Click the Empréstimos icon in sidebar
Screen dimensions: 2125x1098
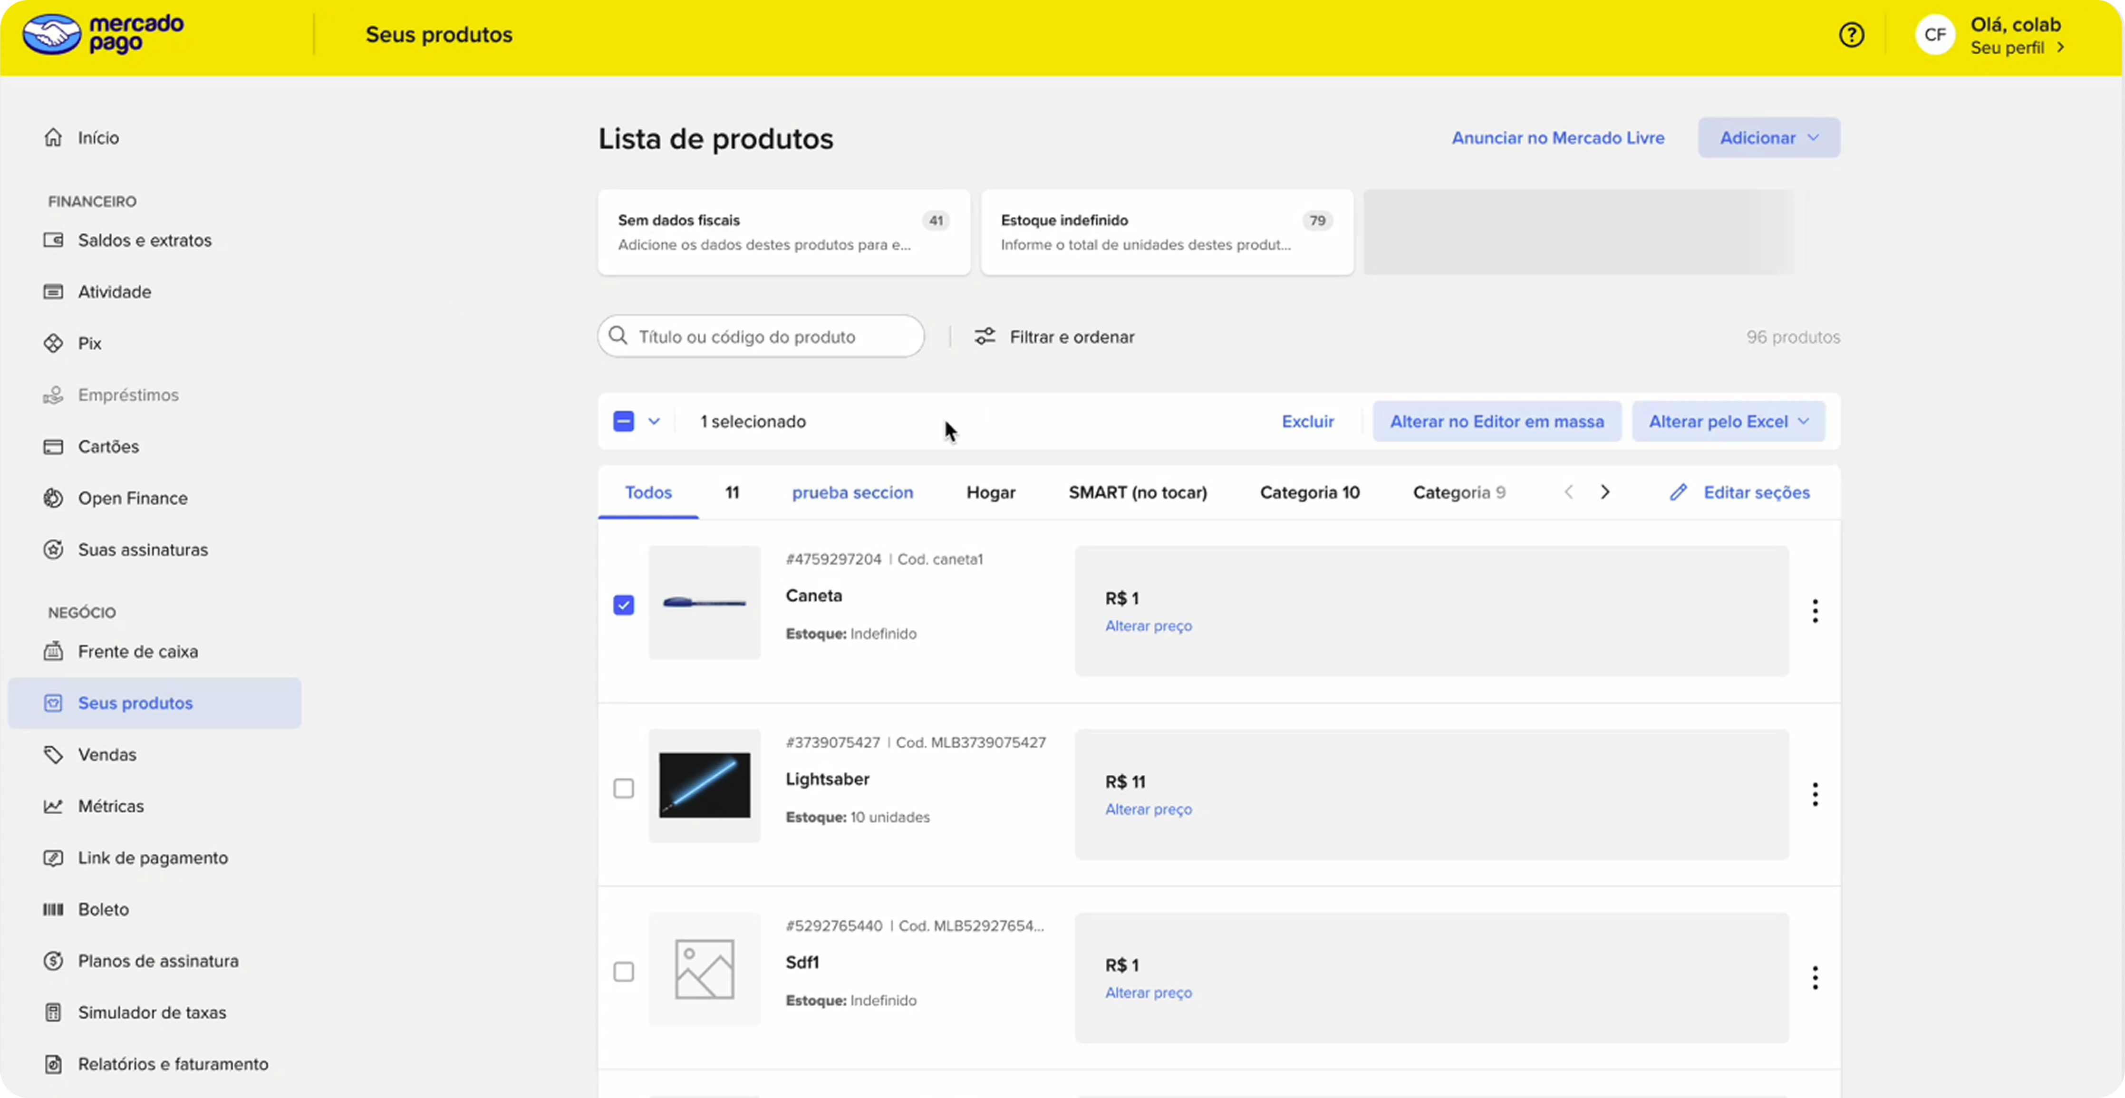[x=54, y=395]
